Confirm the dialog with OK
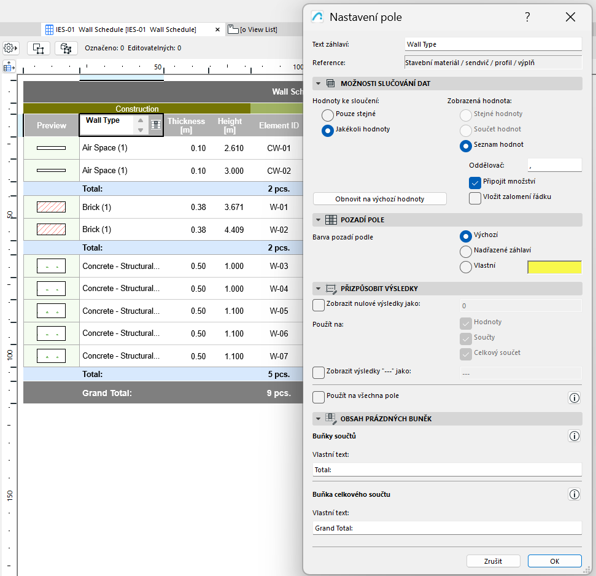This screenshot has width=596, height=576. (x=554, y=561)
